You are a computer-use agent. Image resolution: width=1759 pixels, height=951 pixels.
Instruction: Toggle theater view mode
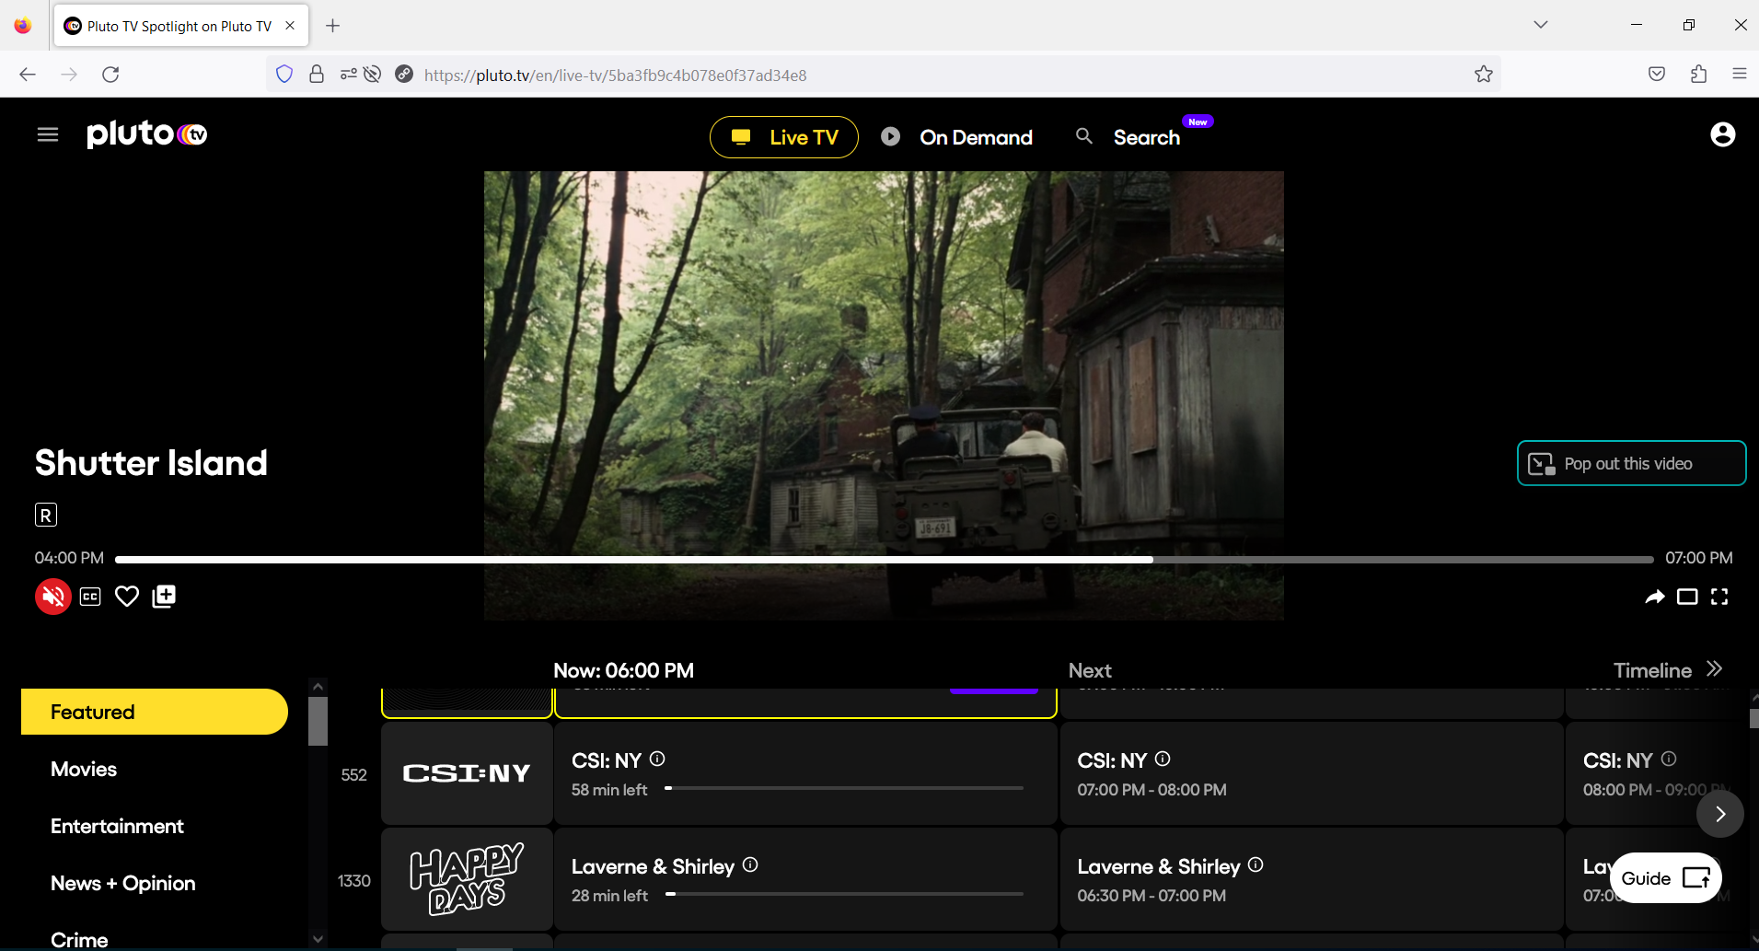(x=1687, y=597)
